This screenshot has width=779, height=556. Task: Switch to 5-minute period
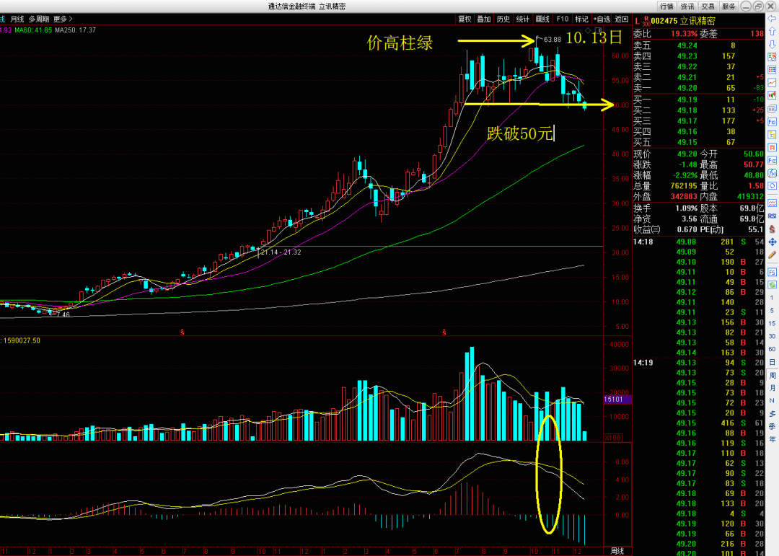[x=772, y=311]
